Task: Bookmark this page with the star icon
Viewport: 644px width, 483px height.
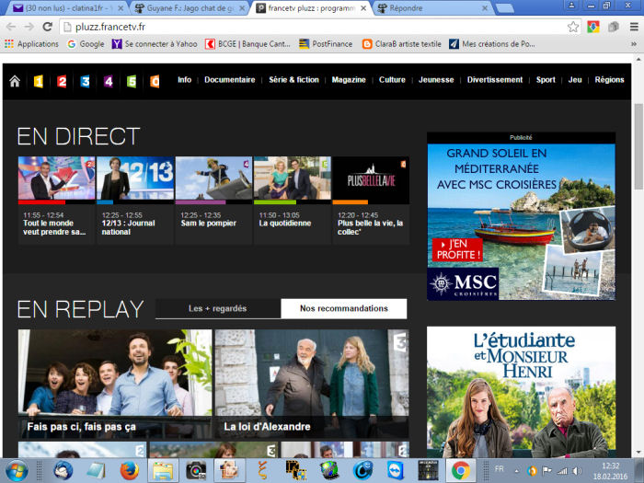Action: pyautogui.click(x=573, y=27)
